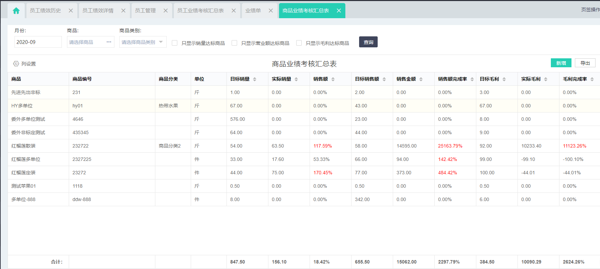
Task: Select the 红榴莲散装 row
Action: (304, 146)
